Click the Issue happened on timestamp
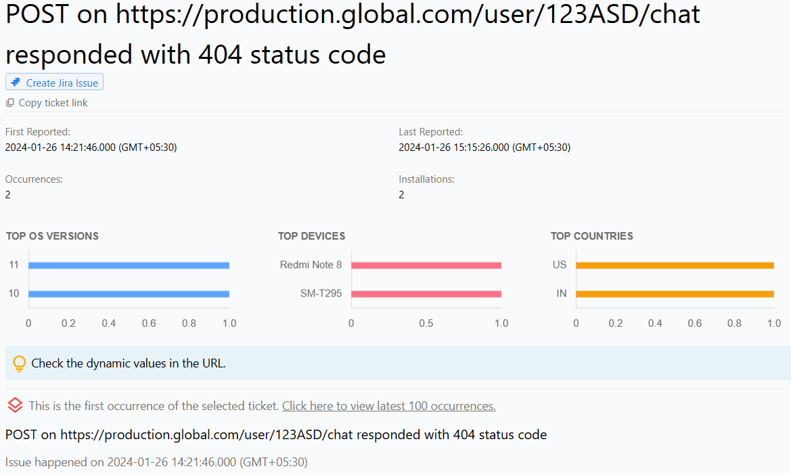Screen dimensions: 791x473 [x=156, y=462]
